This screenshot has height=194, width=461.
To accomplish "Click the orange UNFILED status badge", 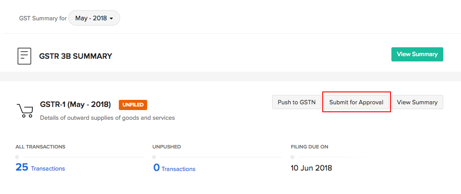I will 133,105.
